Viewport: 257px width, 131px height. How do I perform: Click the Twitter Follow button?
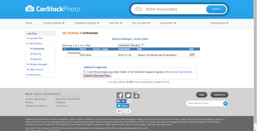(x=123, y=106)
